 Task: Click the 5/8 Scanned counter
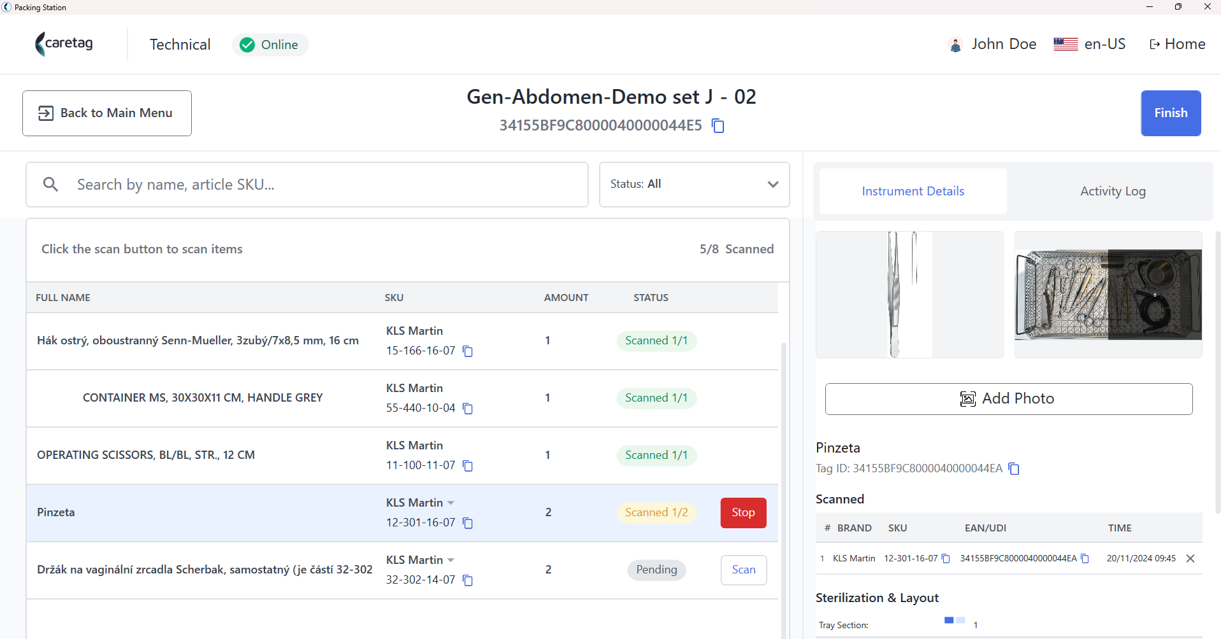coord(737,249)
